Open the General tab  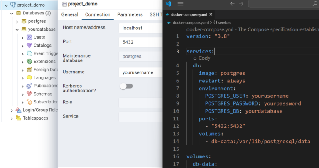click(x=70, y=14)
